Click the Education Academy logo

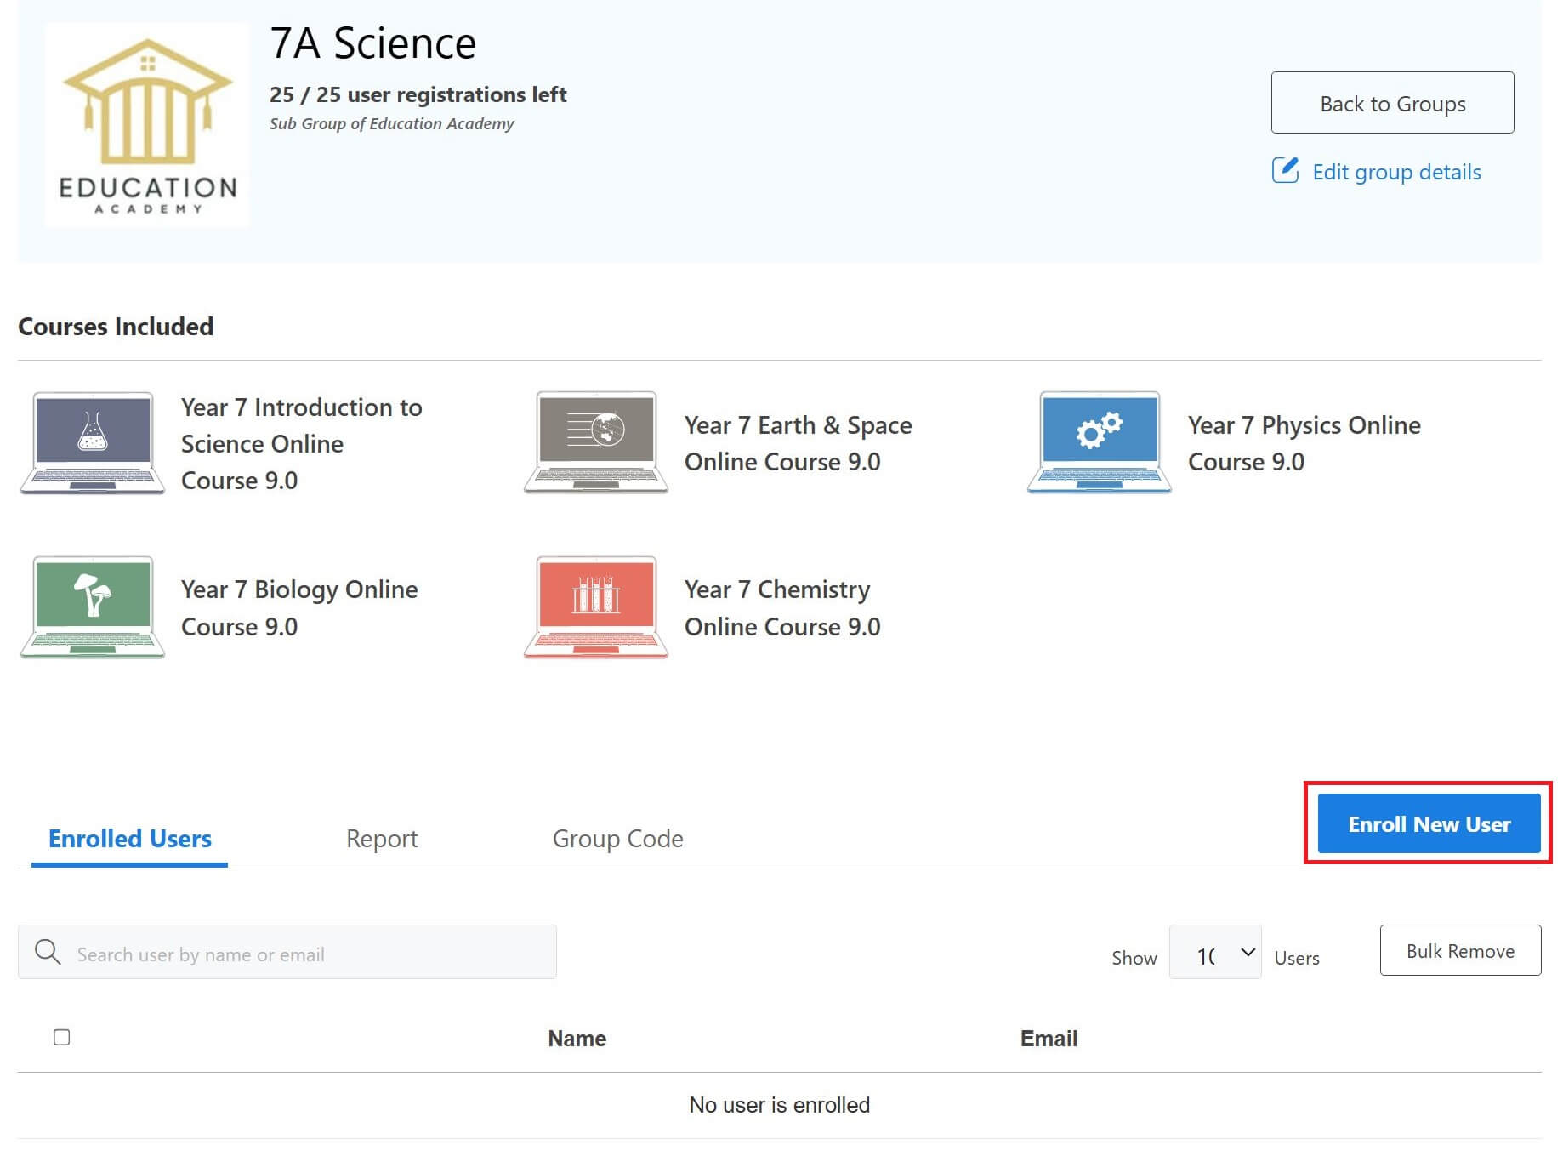[145, 125]
